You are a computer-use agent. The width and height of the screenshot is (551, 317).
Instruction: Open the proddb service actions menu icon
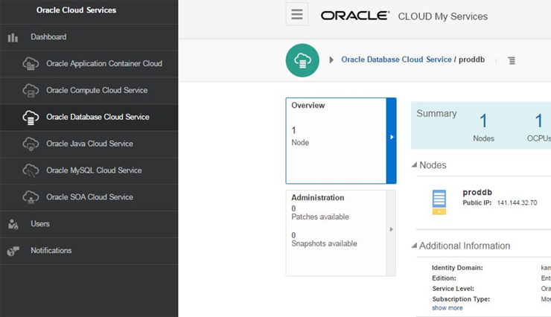click(x=512, y=60)
